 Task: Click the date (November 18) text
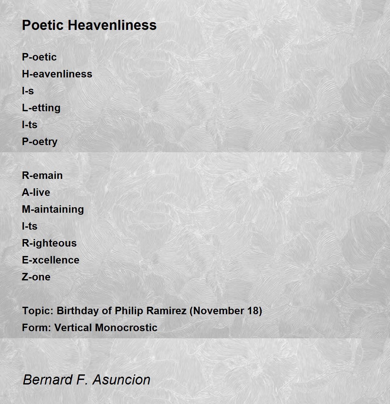coord(226,311)
